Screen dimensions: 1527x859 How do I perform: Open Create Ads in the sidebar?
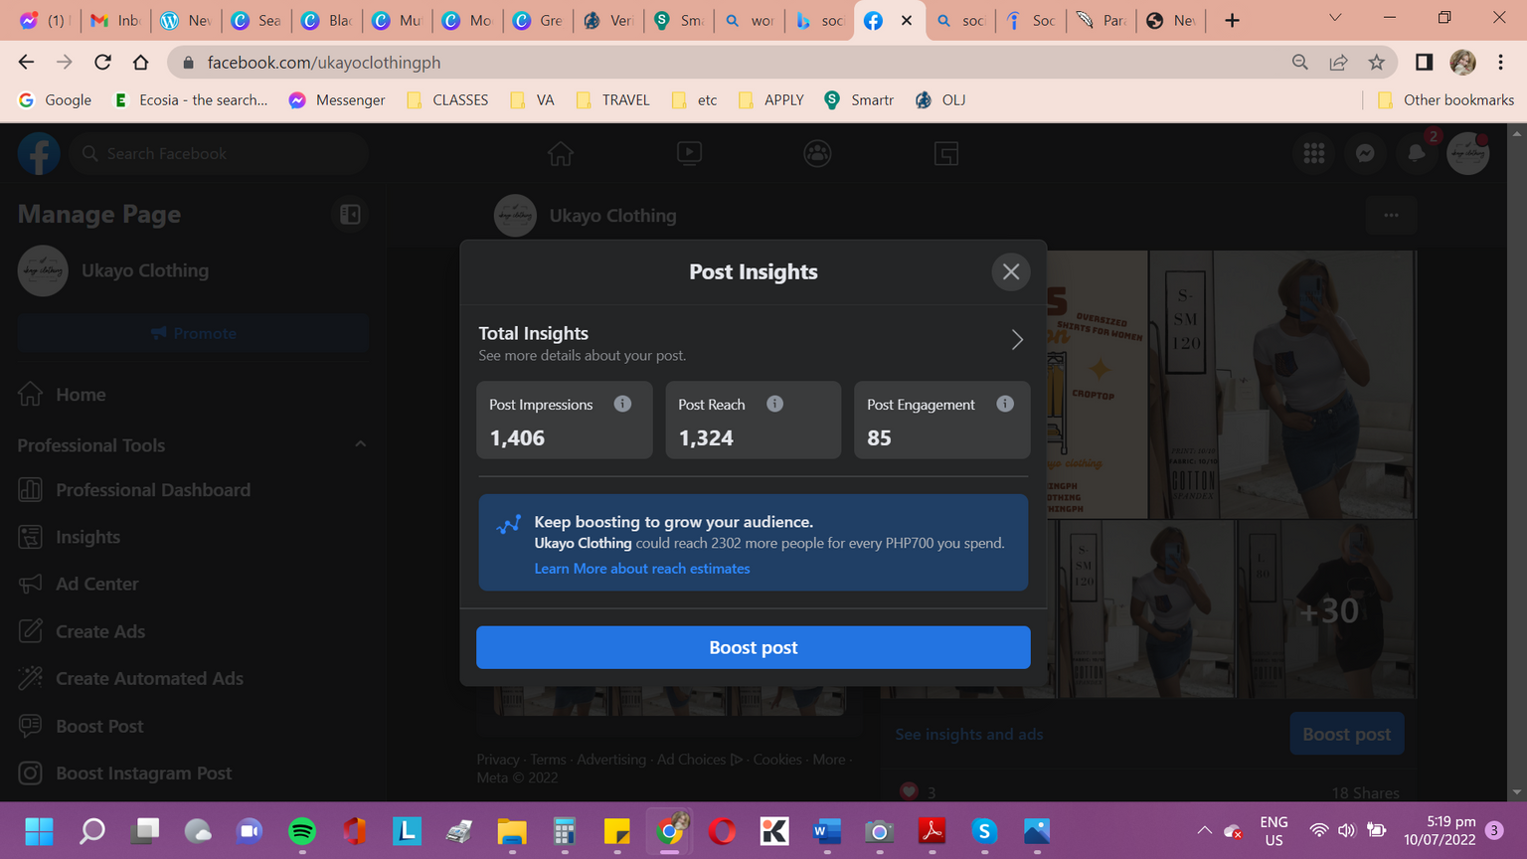[x=193, y=631]
